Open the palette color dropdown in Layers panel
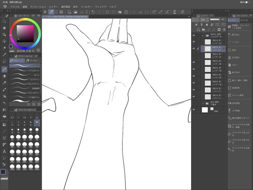This screenshot has width=253, height=190. 195,20
